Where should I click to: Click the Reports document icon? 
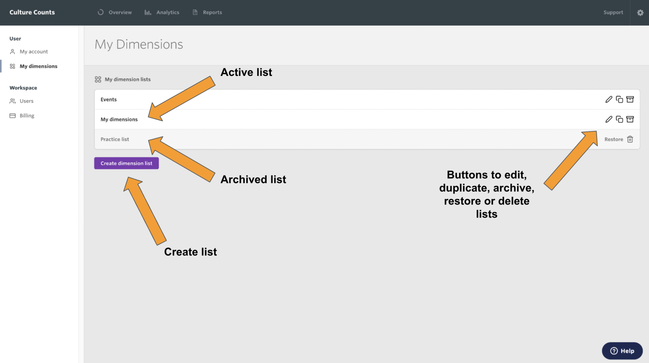click(x=195, y=12)
